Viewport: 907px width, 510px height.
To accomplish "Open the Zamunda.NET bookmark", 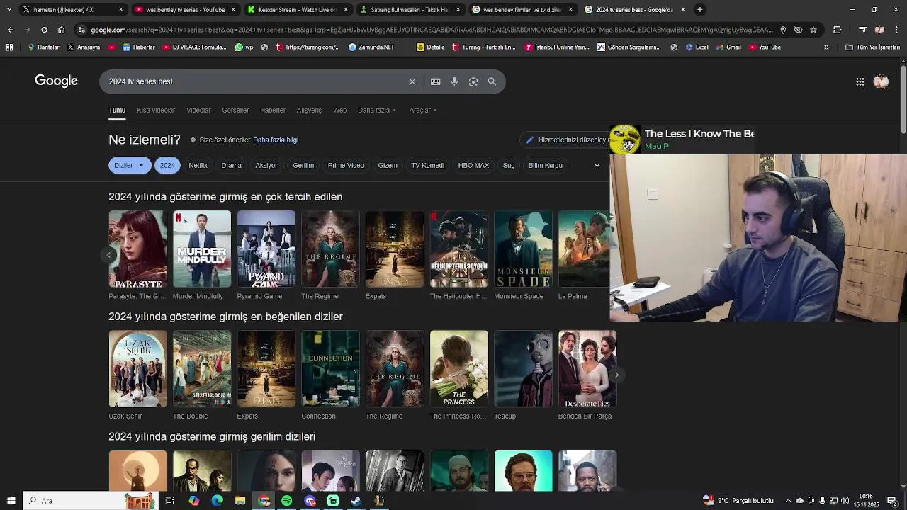I will 371,47.
